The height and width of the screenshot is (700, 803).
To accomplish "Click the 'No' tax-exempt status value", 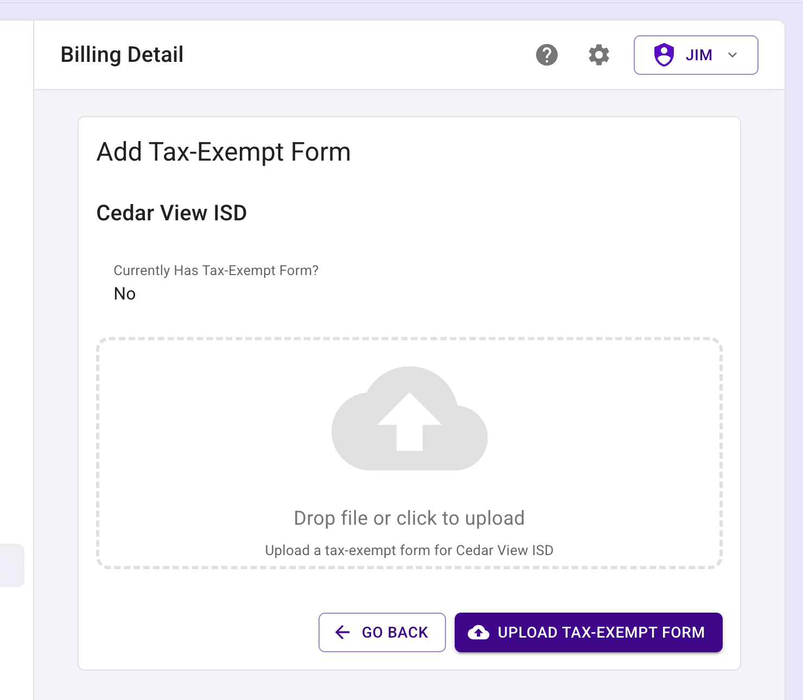I will click(125, 294).
